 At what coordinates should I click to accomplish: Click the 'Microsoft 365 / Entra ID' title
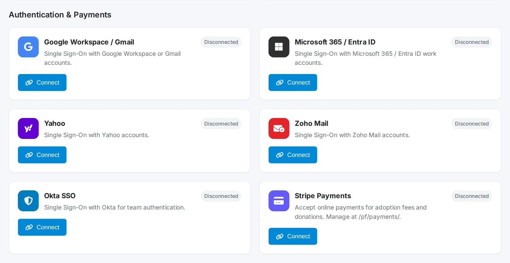(335, 42)
